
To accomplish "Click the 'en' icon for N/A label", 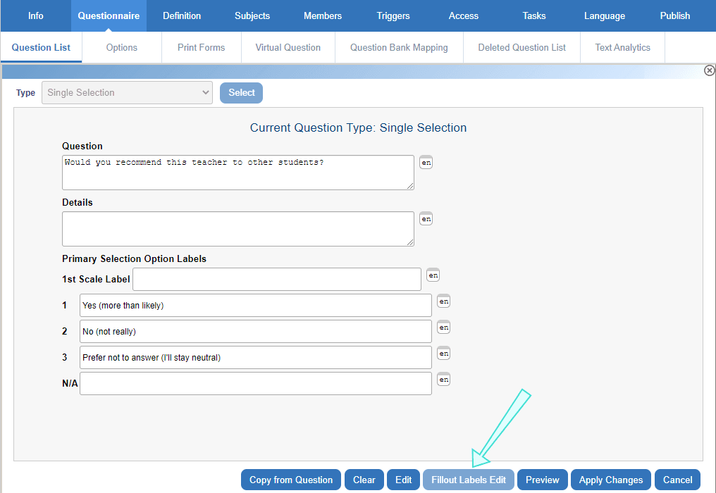I will (x=443, y=379).
